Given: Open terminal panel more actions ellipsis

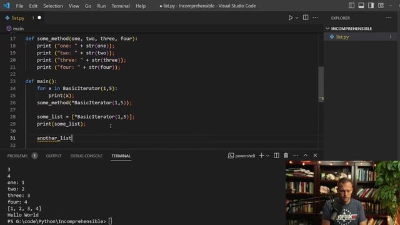Looking at the screenshot, I should (296, 156).
